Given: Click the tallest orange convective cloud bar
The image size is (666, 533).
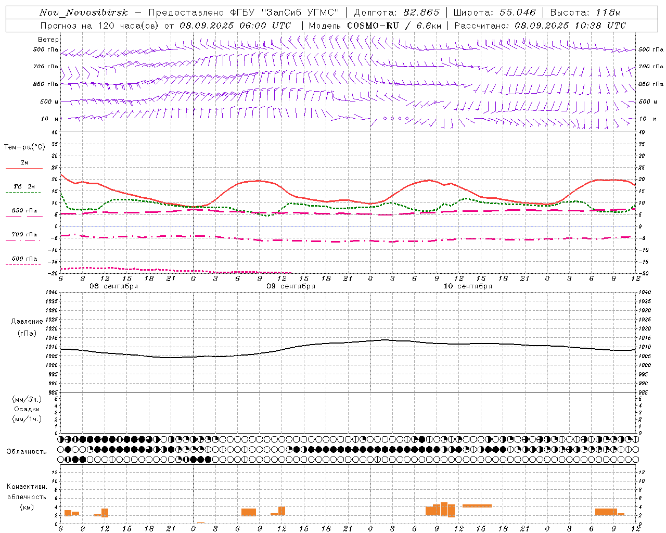Looking at the screenshot, I should (x=444, y=509).
